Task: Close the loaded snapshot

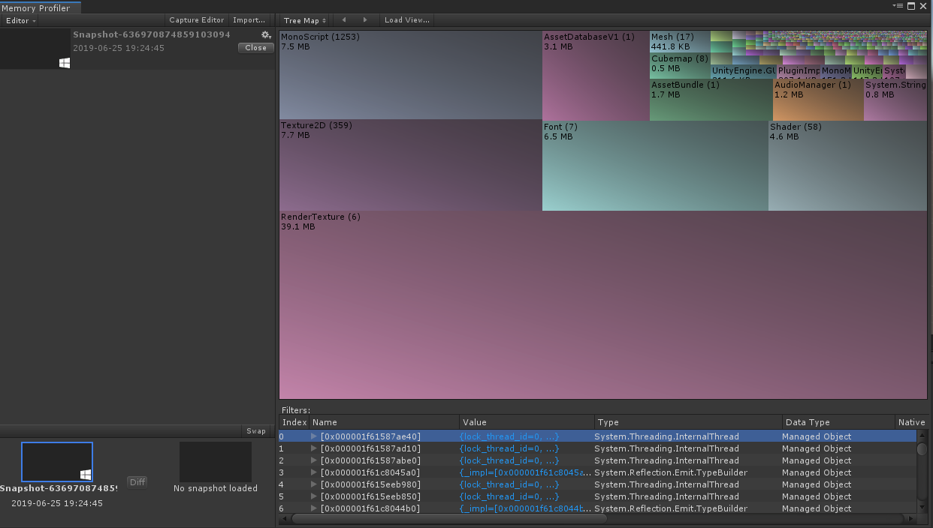Action: (x=255, y=47)
